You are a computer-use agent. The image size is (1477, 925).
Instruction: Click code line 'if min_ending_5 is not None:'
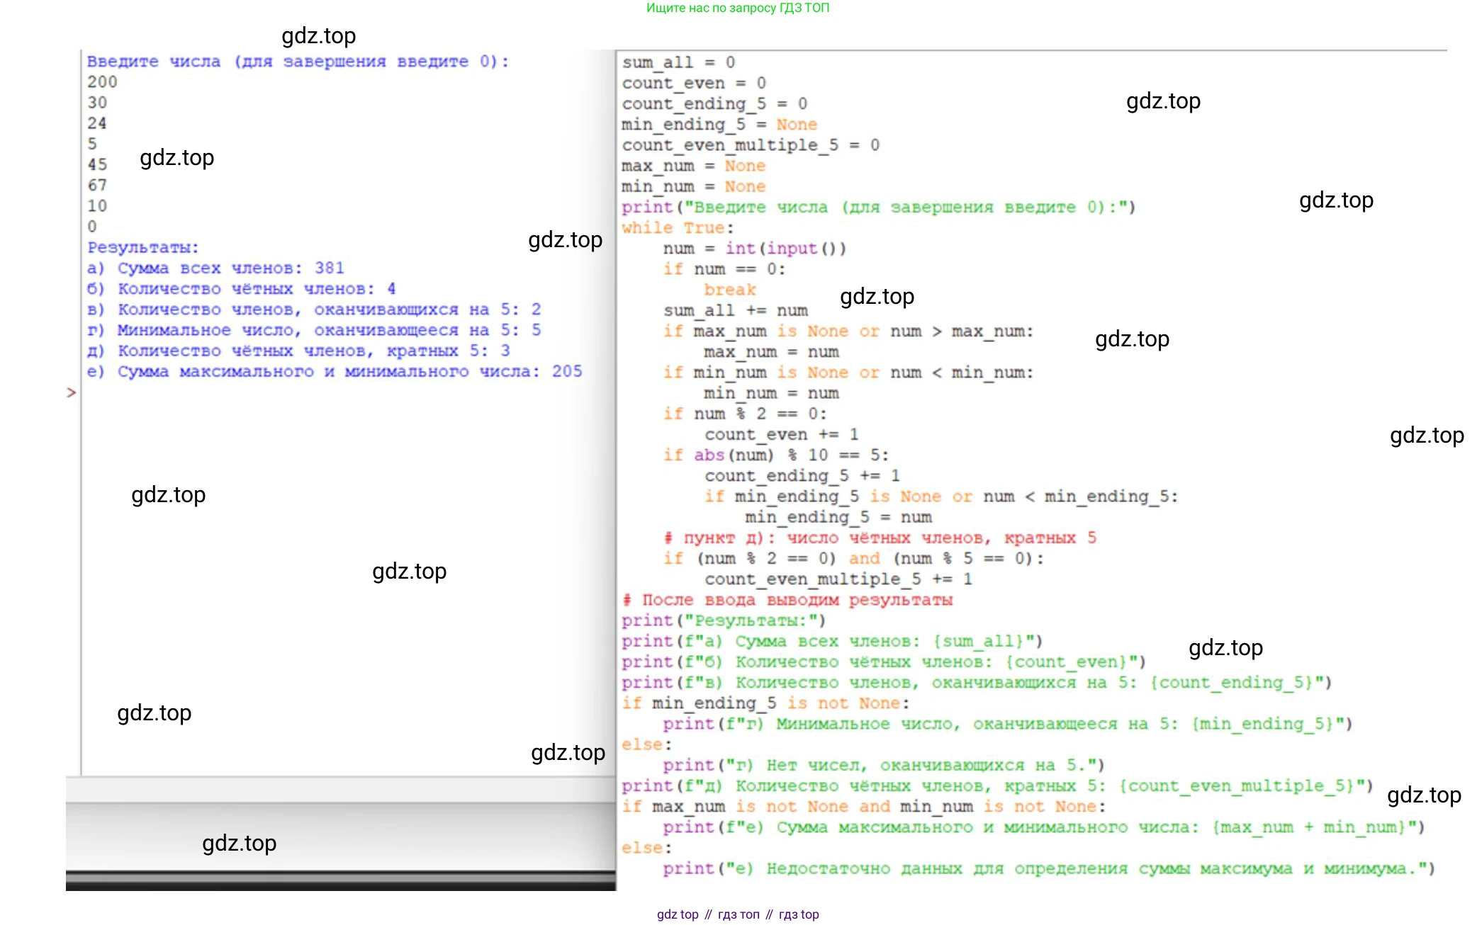[766, 703]
